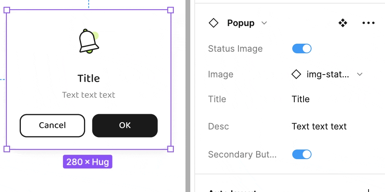Open the three-dots more options menu
This screenshot has width=385, height=192.
tap(369, 23)
